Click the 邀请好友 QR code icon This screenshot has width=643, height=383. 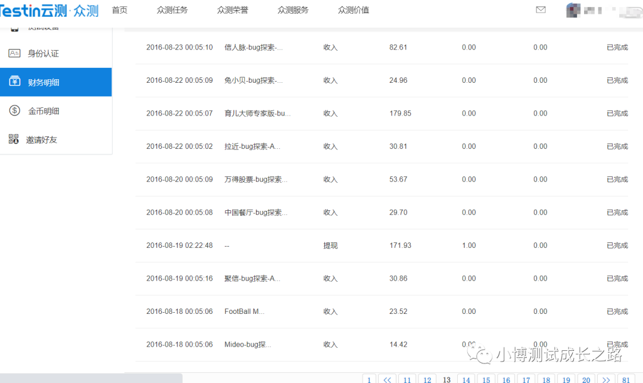tap(14, 139)
